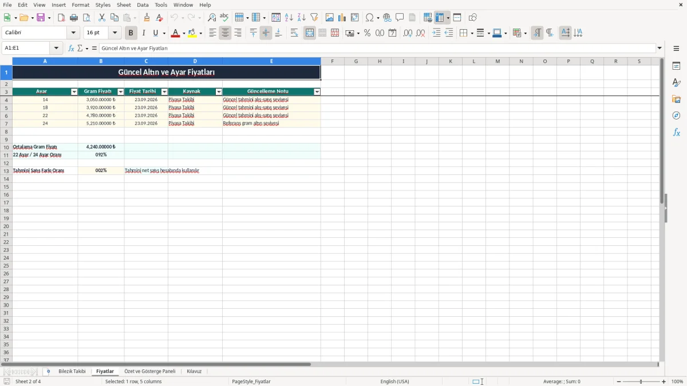Click zoom level 100% in status bar
This screenshot has width=687, height=386.
point(677,381)
